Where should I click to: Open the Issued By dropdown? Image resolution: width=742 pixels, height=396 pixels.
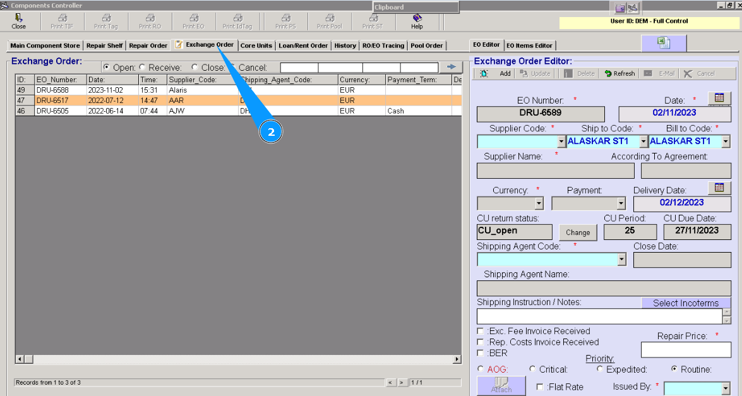coord(726,388)
